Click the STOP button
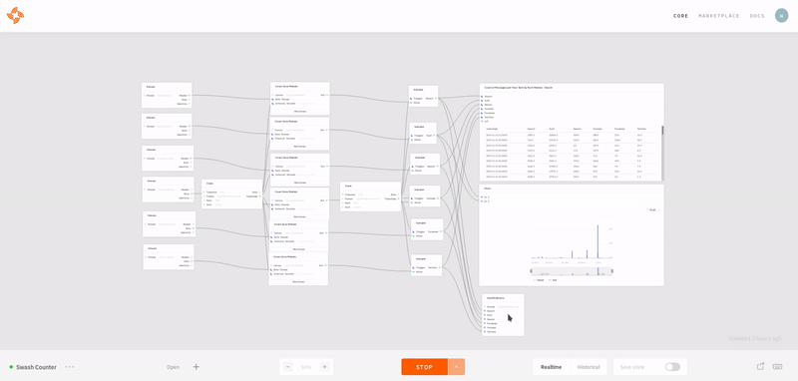The width and height of the screenshot is (798, 381). tap(425, 367)
